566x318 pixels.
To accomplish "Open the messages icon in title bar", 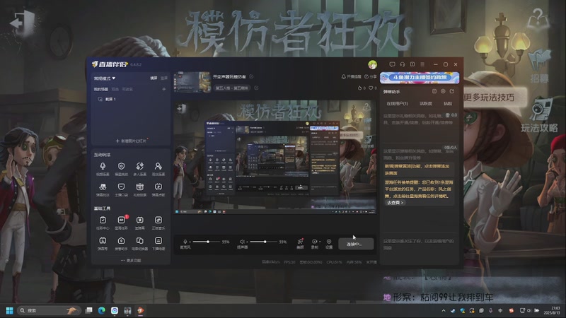I will point(392,64).
